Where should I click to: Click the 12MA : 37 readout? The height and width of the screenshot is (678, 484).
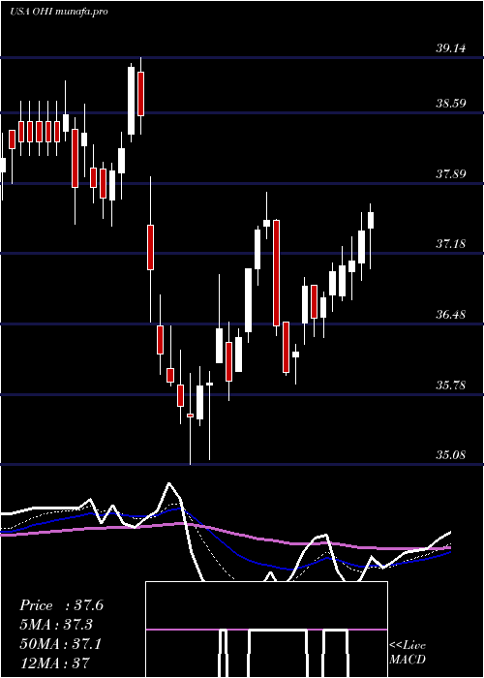55,663
